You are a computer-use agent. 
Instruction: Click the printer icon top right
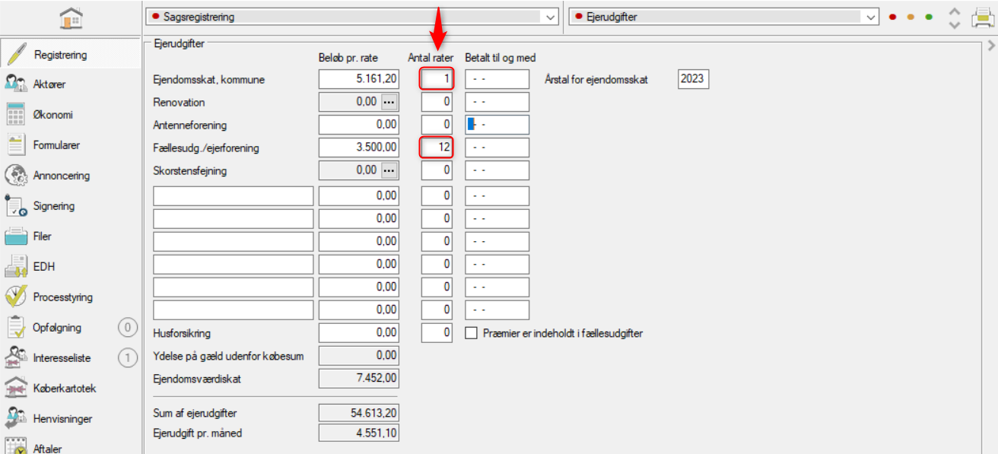984,17
